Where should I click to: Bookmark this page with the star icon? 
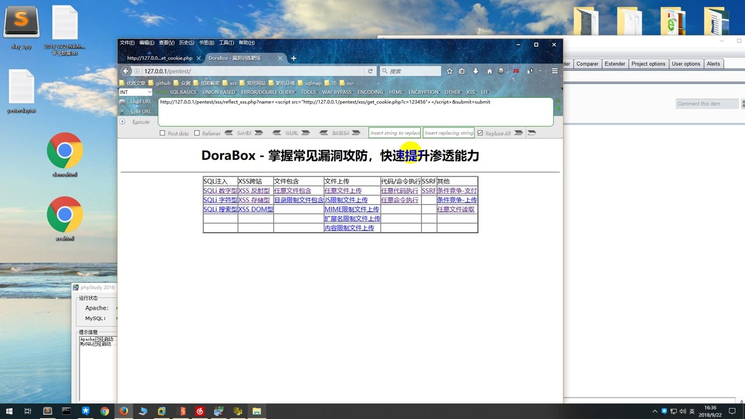[450, 71]
